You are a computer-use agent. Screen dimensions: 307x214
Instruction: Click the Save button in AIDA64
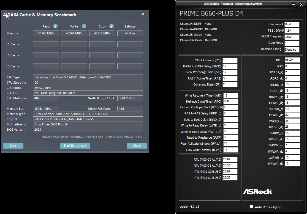point(13,146)
